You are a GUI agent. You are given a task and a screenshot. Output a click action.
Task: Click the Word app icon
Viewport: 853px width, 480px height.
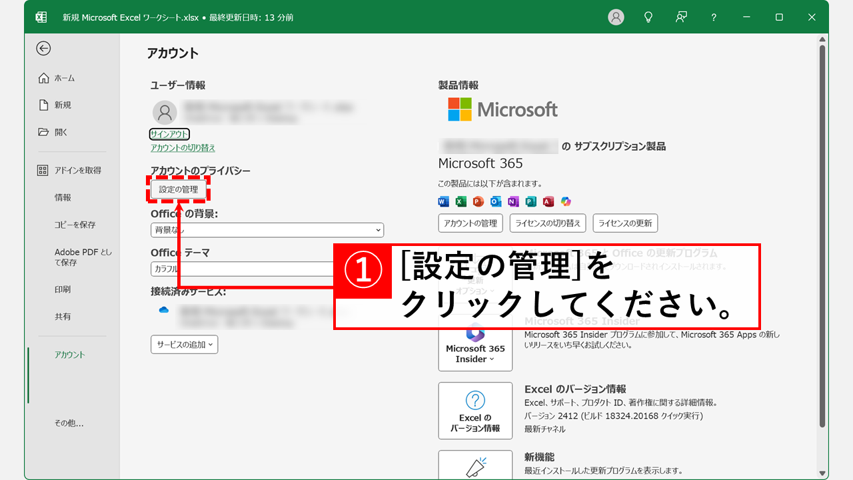(442, 201)
